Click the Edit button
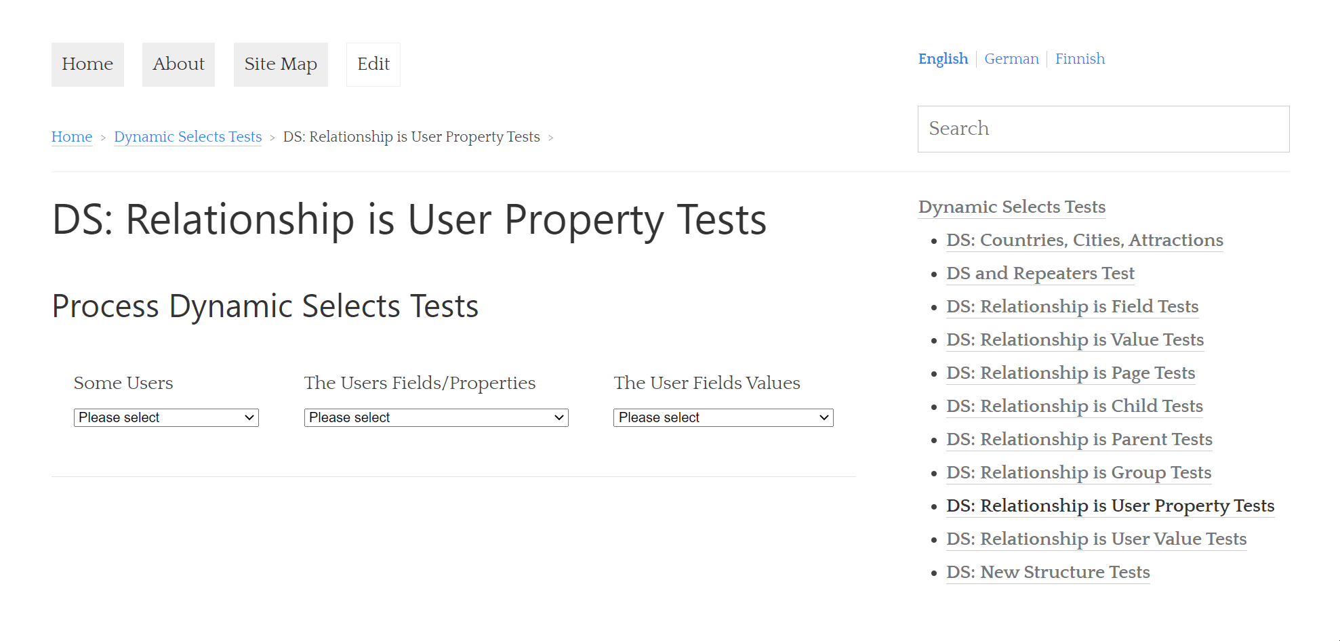The height and width of the screenshot is (641, 1340). tap(373, 64)
